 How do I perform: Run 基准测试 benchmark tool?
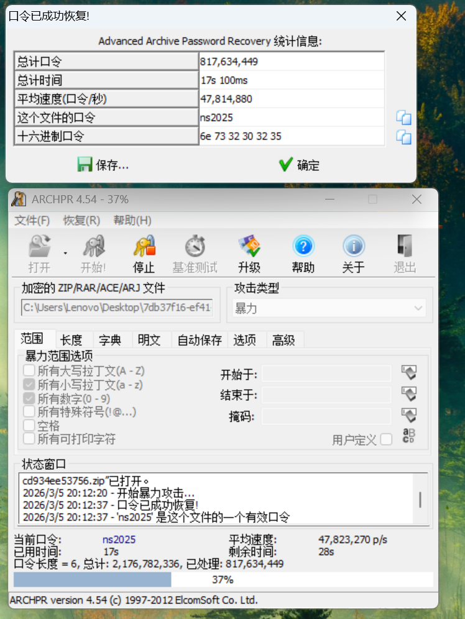click(x=195, y=254)
